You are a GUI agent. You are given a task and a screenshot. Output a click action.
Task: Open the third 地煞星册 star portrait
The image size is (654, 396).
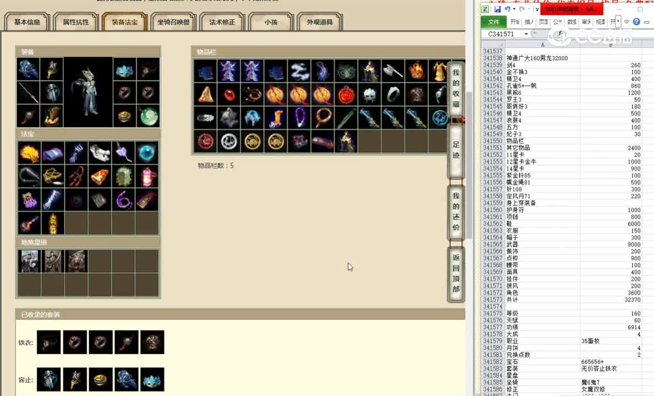pyautogui.click(x=77, y=261)
